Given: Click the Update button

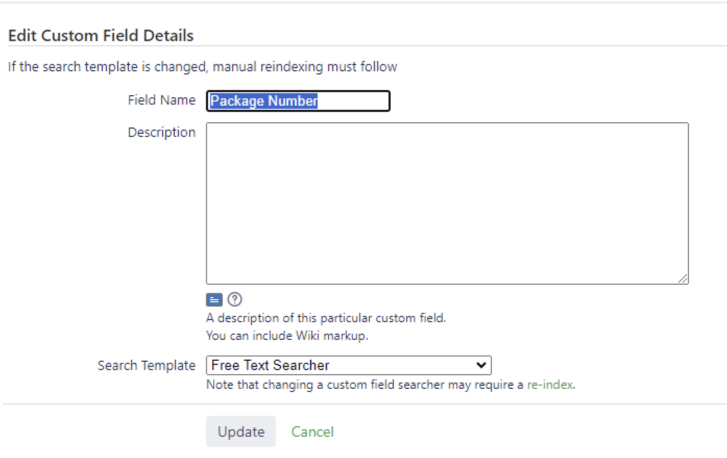Looking at the screenshot, I should point(241,431).
